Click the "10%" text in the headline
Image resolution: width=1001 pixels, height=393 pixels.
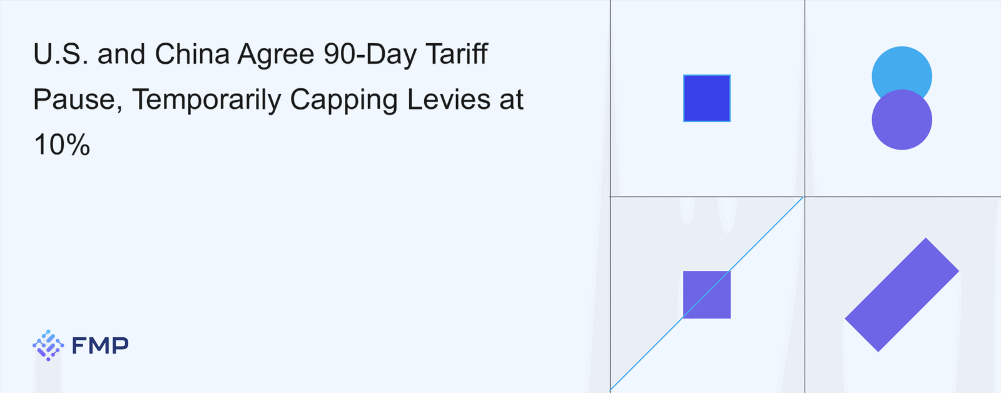click(62, 145)
